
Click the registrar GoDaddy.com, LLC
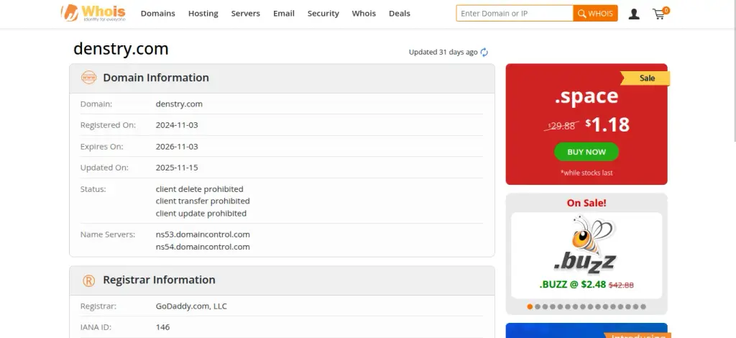[191, 306]
